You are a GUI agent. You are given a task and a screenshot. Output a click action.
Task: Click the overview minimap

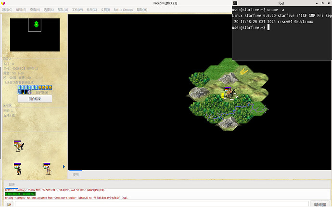(35, 35)
